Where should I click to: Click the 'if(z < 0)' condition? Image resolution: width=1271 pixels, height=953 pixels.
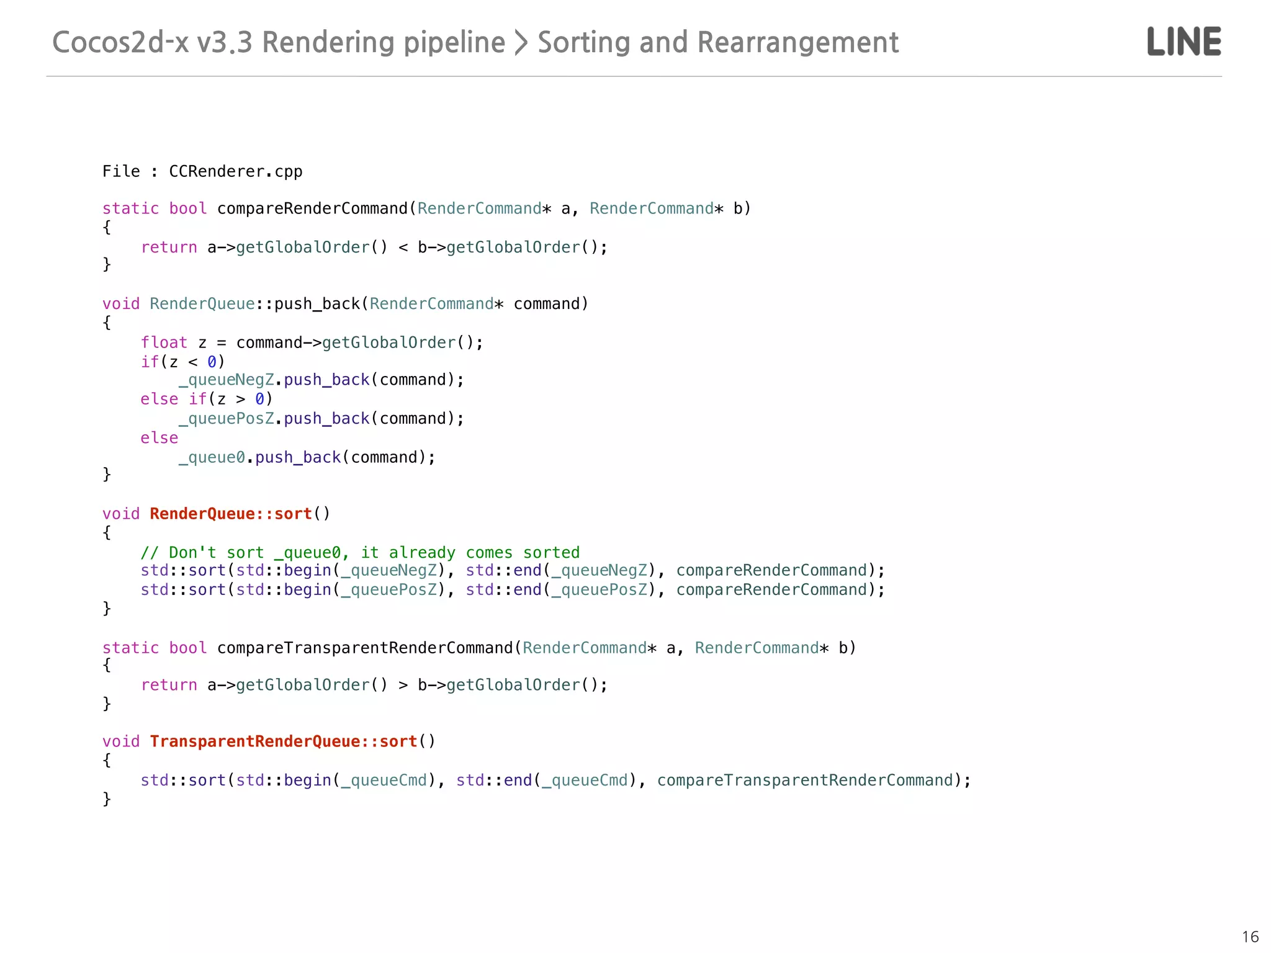tap(182, 361)
